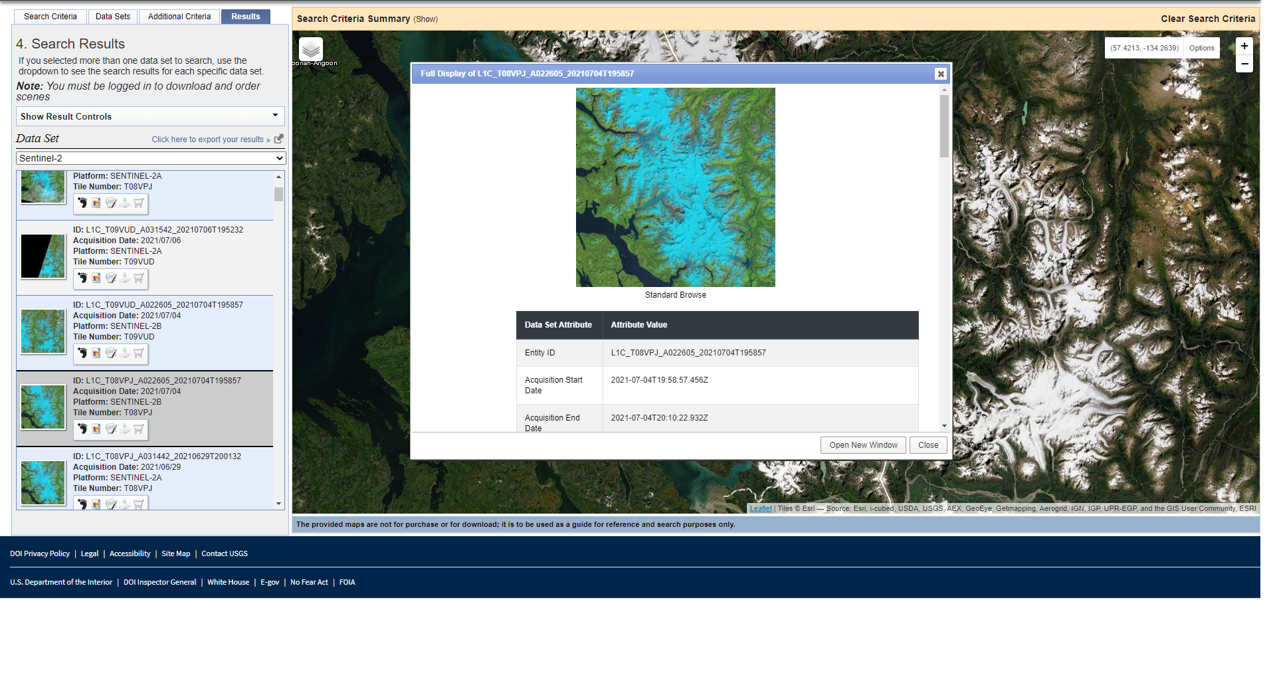Open metadata for scene L1C_T08VPJ_A031442_20210629T200132
The width and height of the screenshot is (1275, 697).
pyautogui.click(x=111, y=504)
